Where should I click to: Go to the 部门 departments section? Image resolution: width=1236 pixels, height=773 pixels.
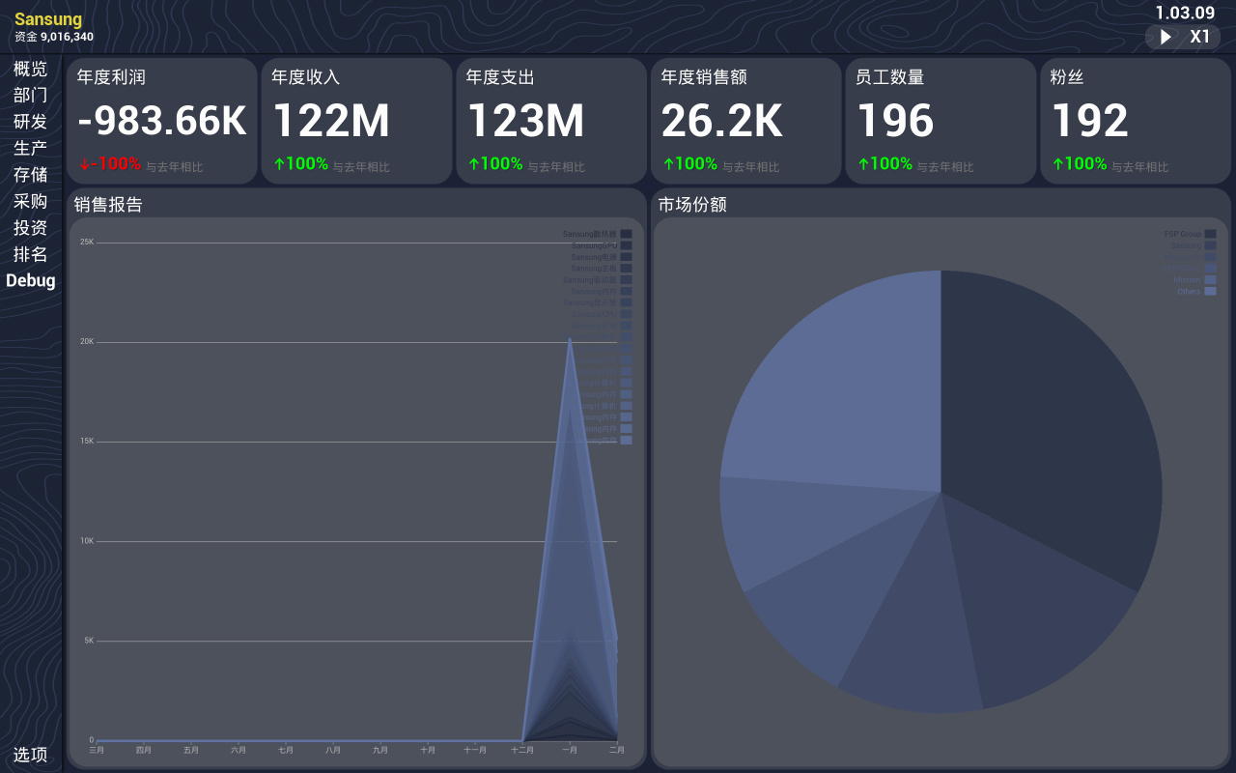30,95
